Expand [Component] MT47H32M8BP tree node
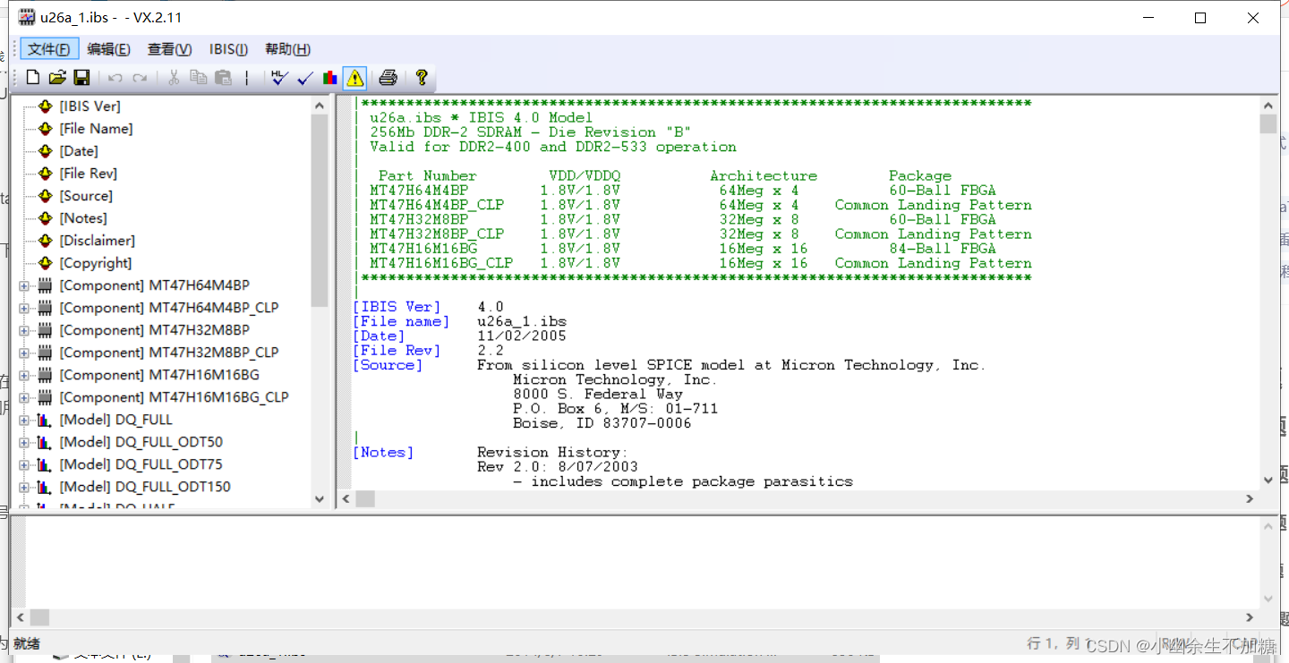The image size is (1289, 663). 24,331
